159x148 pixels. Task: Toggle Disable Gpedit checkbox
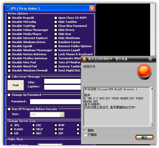pyautogui.click(x=9, y=46)
